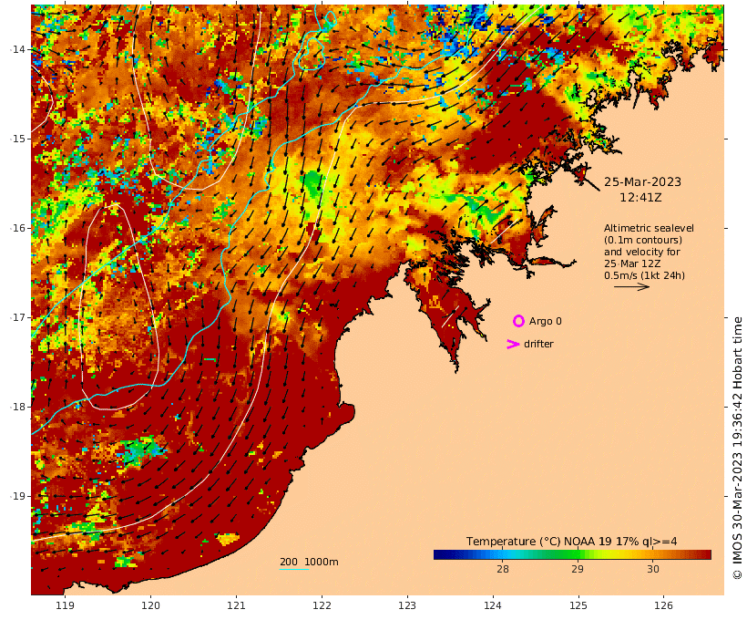Click the latitude axis label '-18'
Screen dimensions: 747x620
(x=17, y=407)
